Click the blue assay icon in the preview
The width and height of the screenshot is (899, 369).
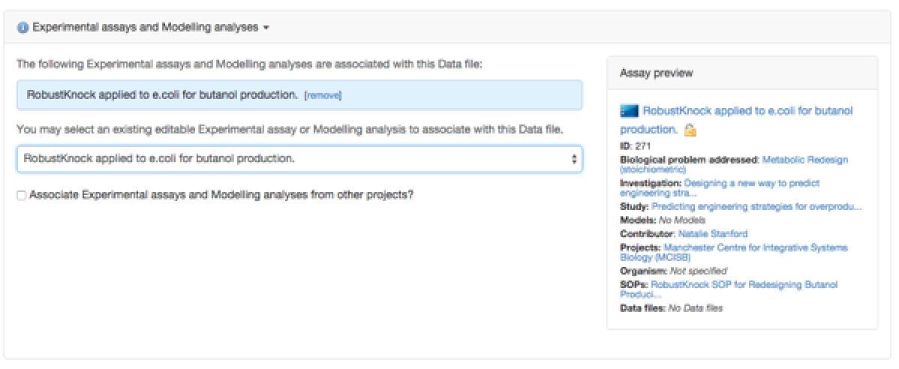[629, 111]
